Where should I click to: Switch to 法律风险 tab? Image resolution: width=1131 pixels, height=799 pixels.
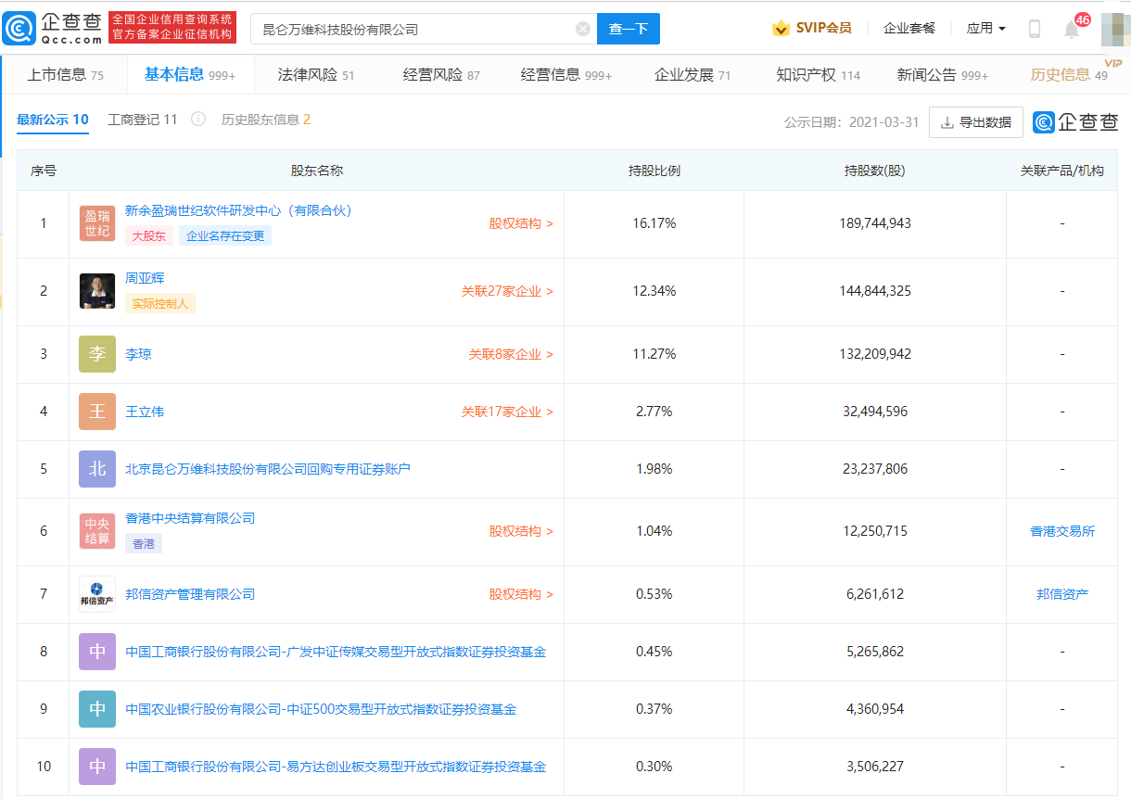pos(316,75)
